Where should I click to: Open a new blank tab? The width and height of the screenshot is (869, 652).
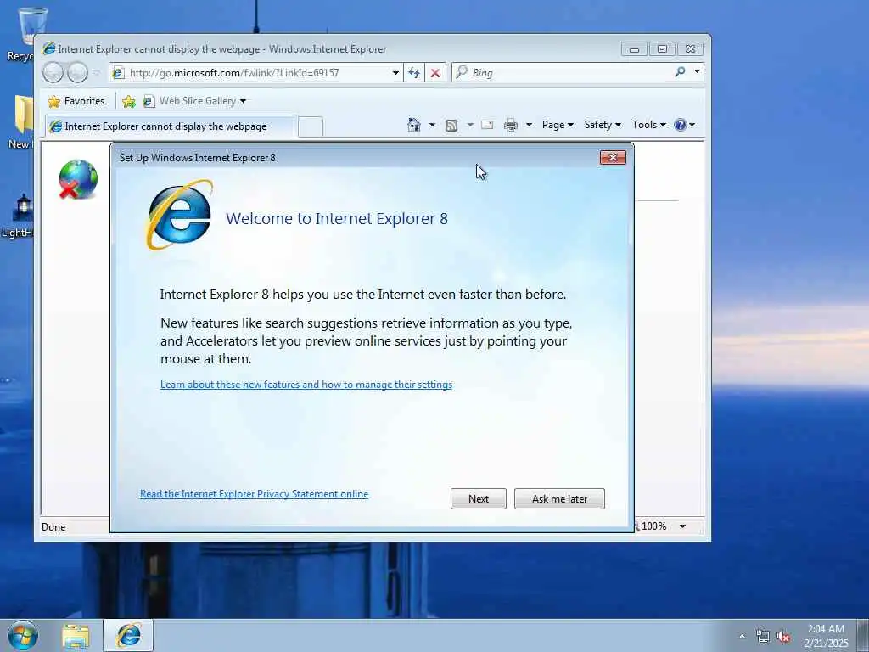pyautogui.click(x=311, y=126)
